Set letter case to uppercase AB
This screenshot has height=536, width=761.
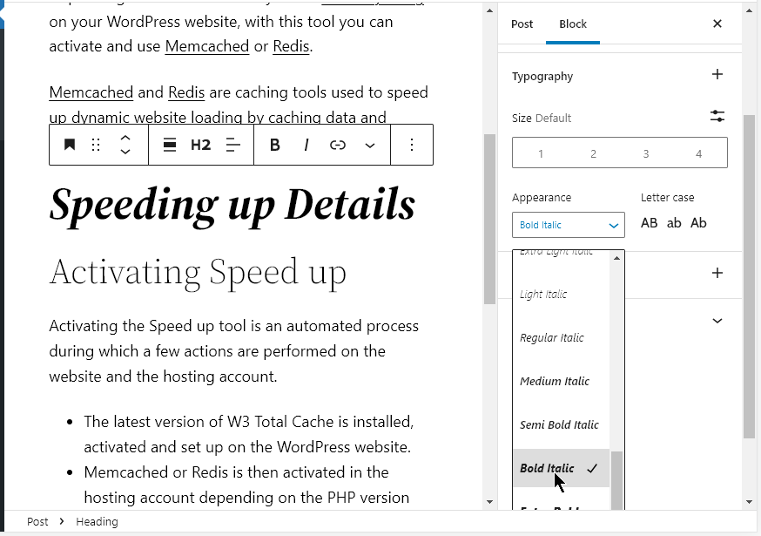point(650,223)
